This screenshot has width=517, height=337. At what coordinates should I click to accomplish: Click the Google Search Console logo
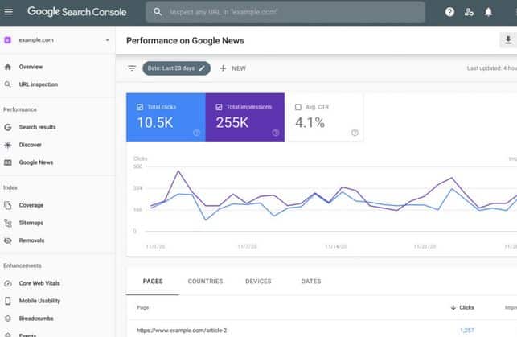tap(77, 12)
